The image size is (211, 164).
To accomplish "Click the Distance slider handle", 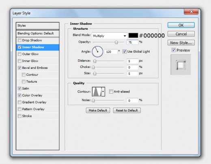I will click(x=95, y=61).
